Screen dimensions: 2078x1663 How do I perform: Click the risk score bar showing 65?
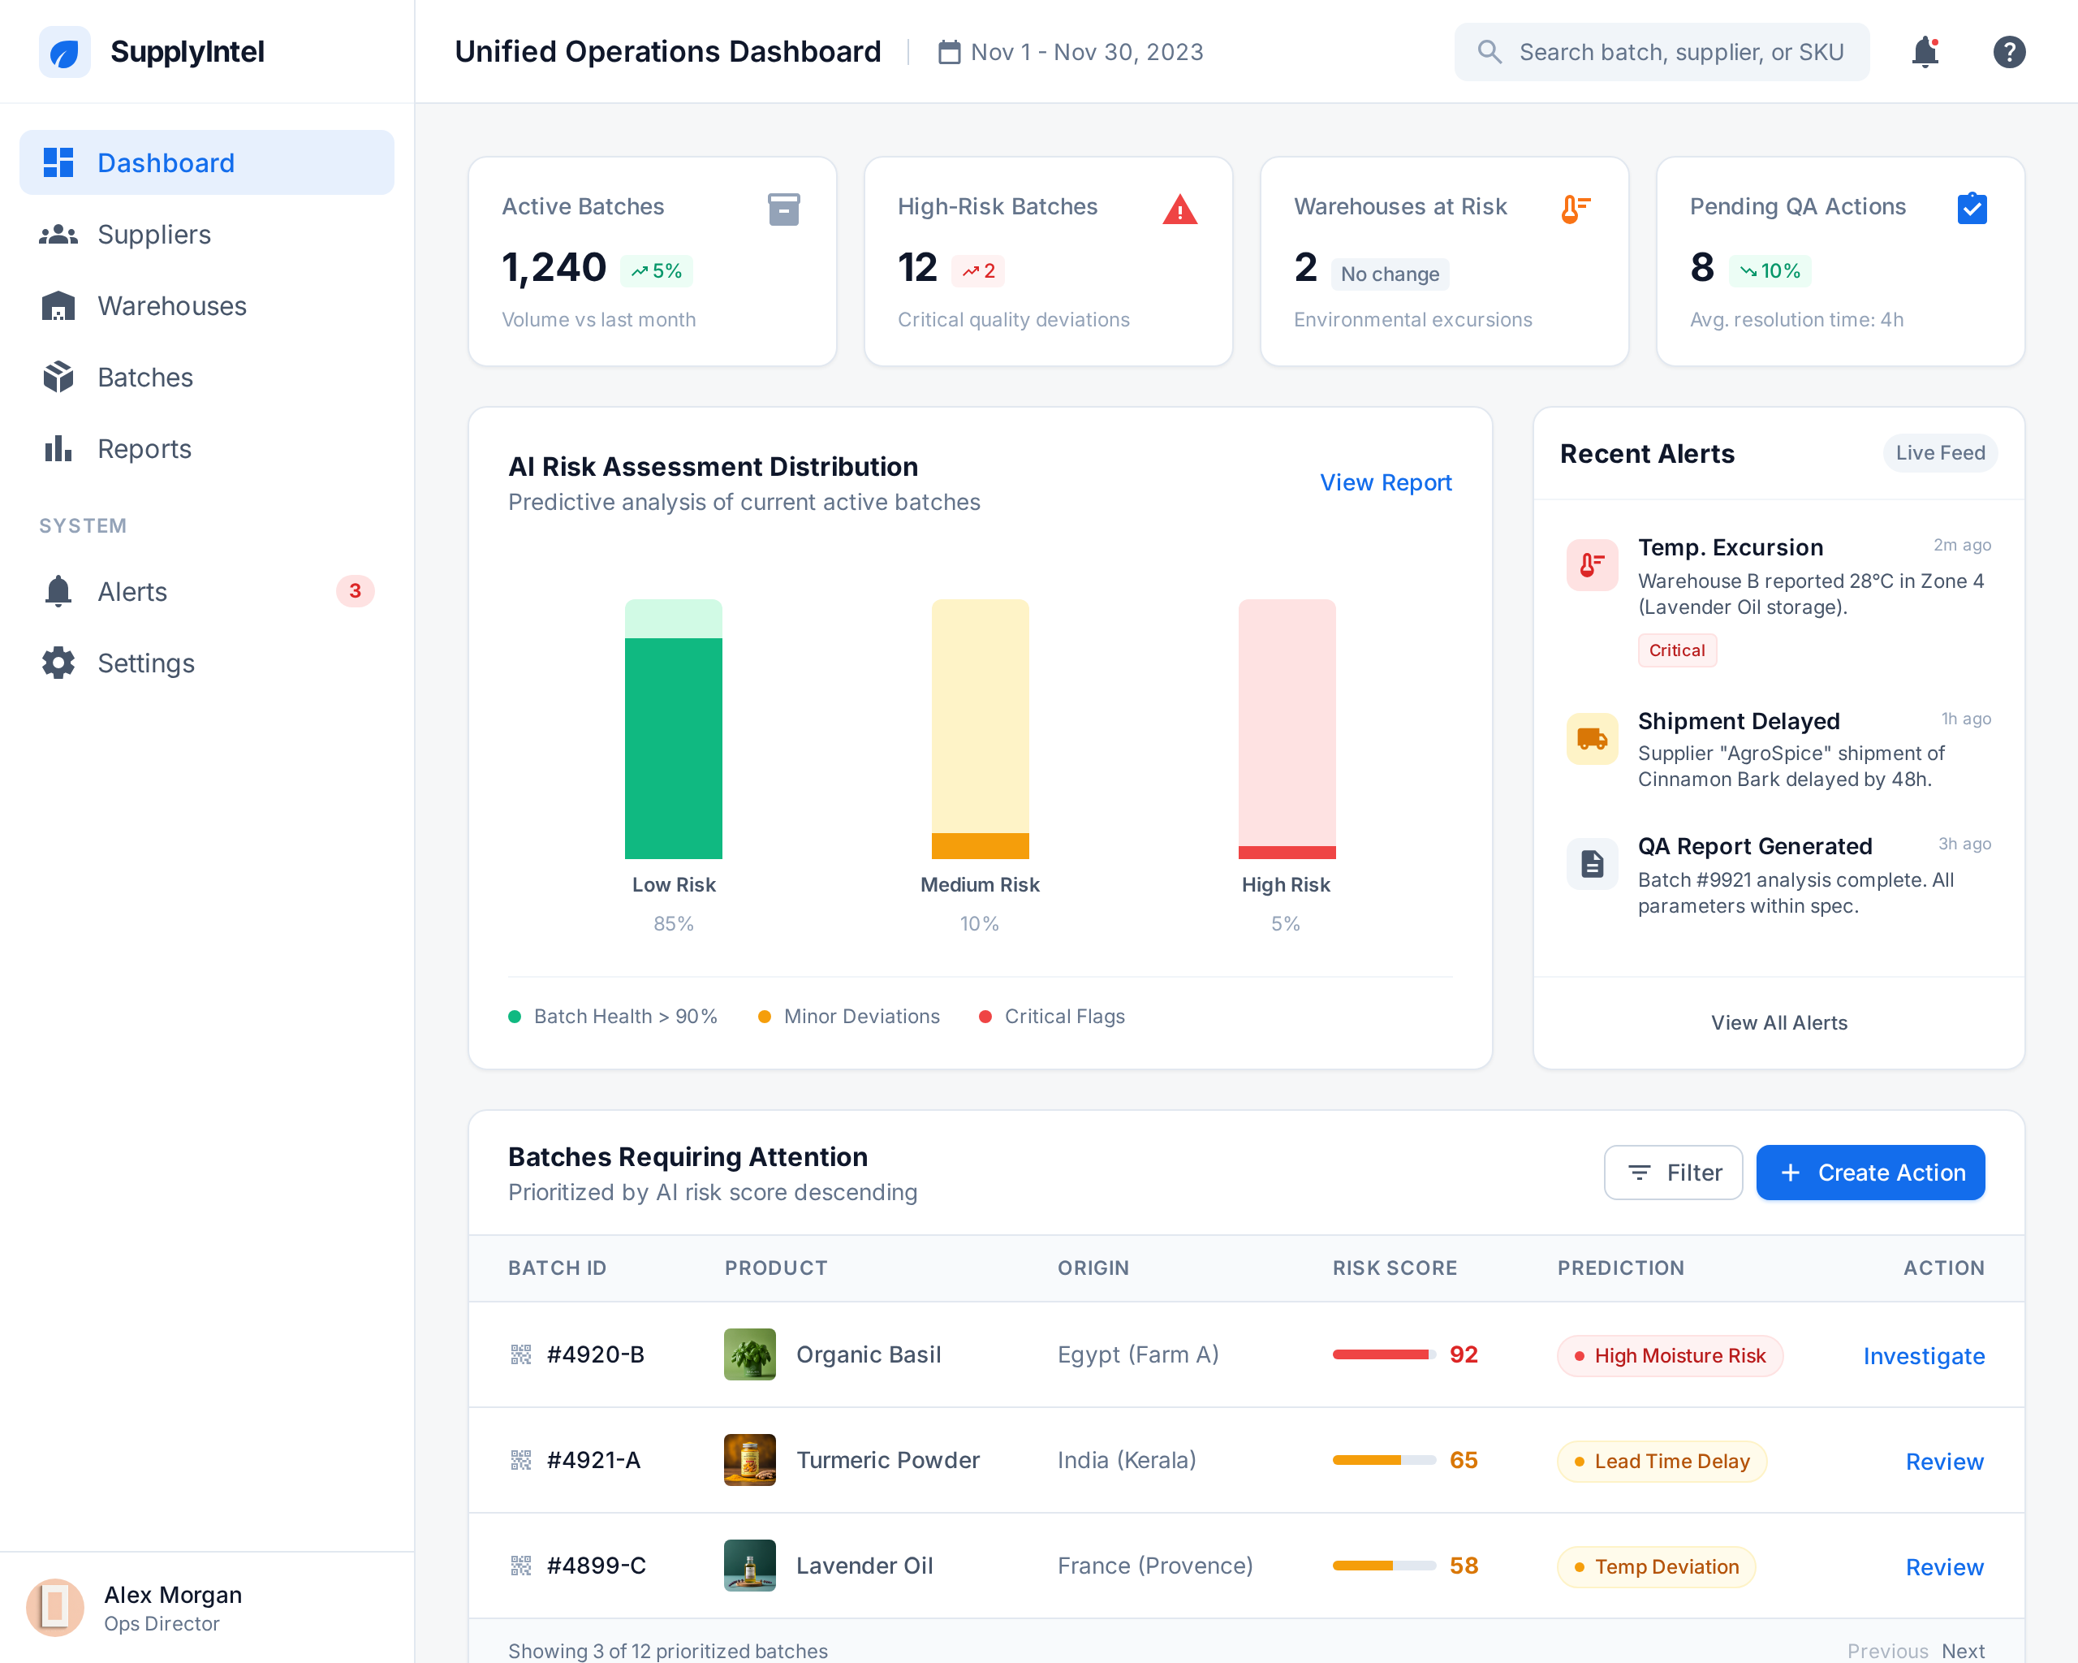[1384, 1459]
